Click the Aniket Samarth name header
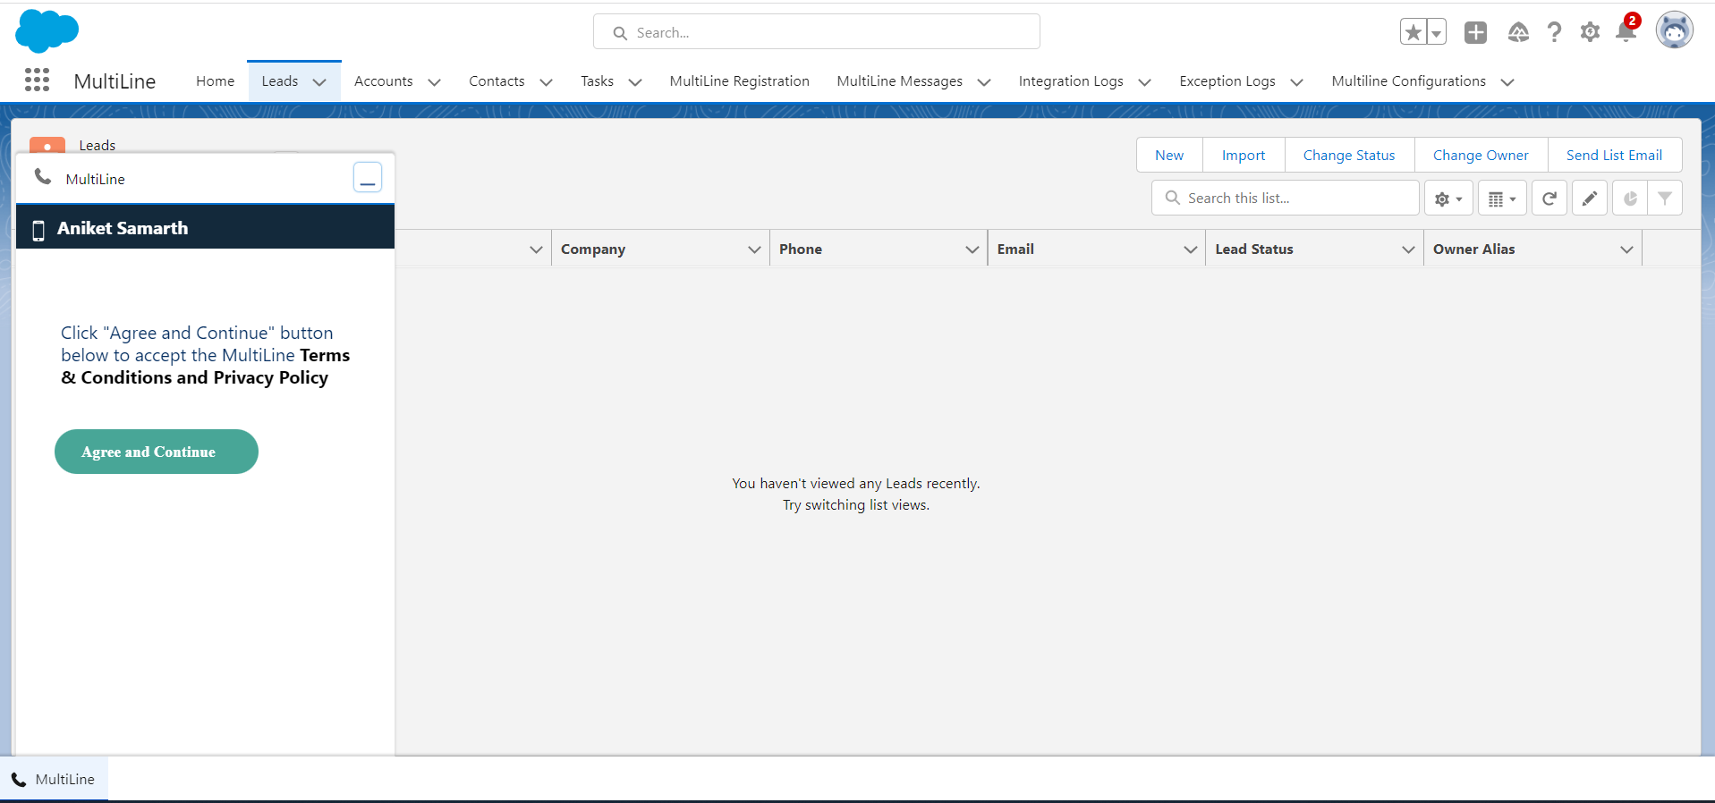Screen dimensions: 1715x803 [123, 228]
